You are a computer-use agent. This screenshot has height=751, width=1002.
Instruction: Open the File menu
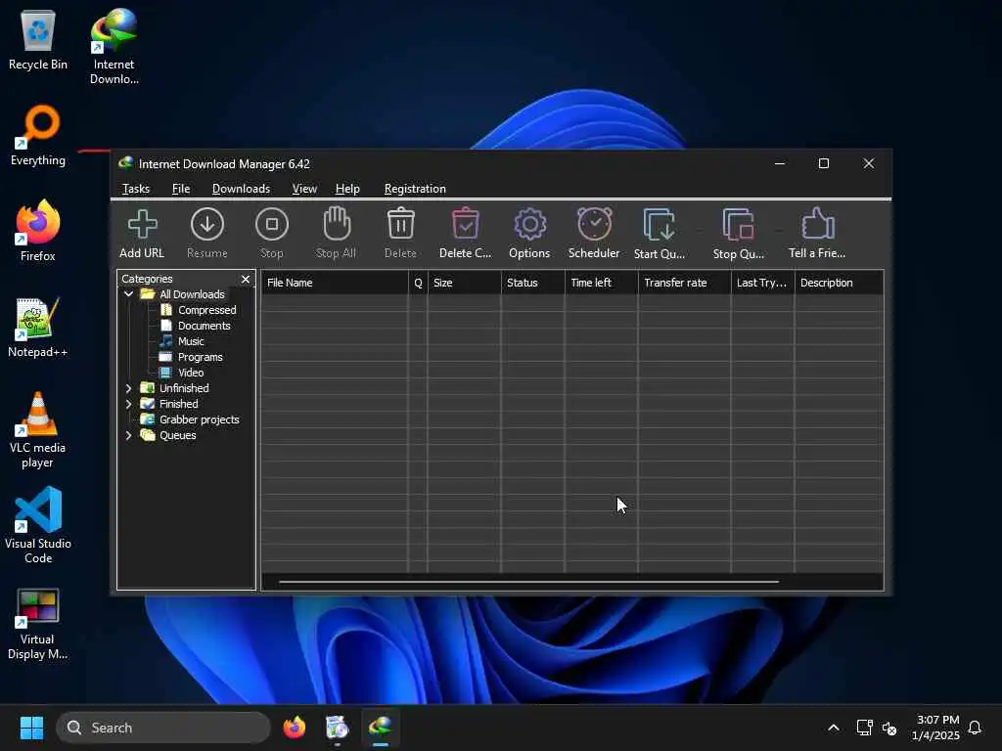(181, 189)
